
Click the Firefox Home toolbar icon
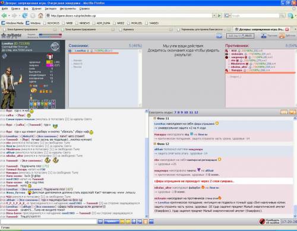pos(40,15)
